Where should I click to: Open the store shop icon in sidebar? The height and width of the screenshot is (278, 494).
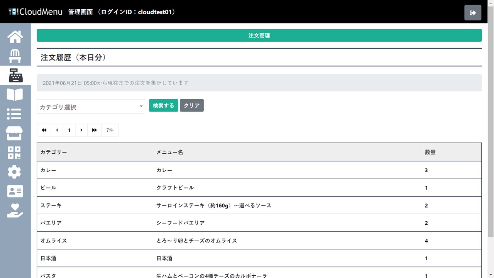(14, 133)
